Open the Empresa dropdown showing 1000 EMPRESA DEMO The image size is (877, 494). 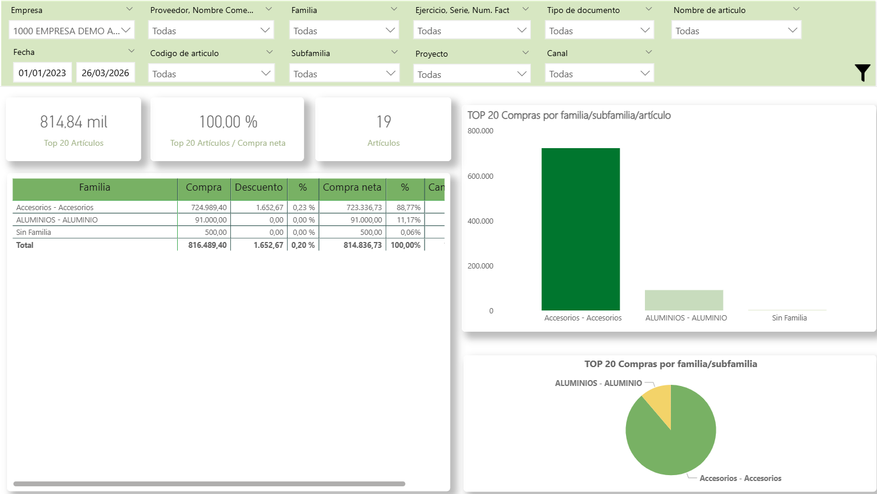(x=71, y=31)
